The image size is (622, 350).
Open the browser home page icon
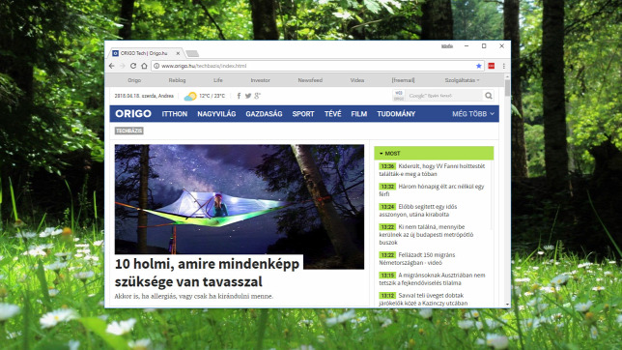coord(145,66)
